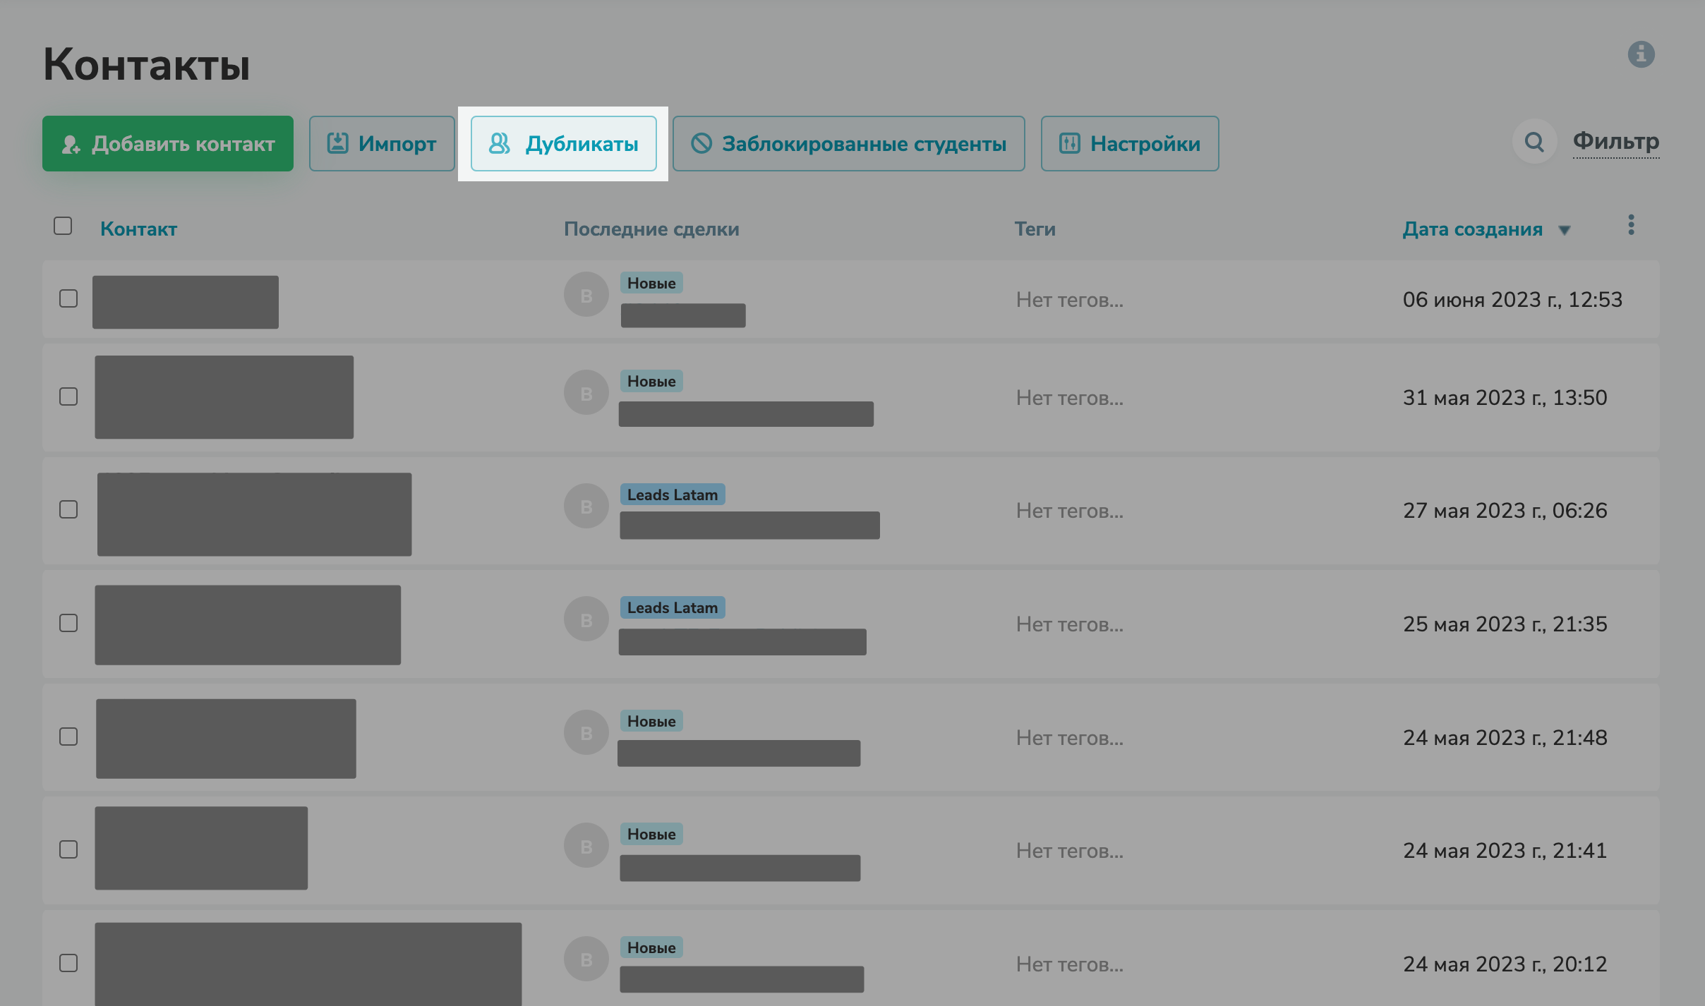Click the Добавить контакт button
This screenshot has height=1006, width=1705.
(168, 144)
